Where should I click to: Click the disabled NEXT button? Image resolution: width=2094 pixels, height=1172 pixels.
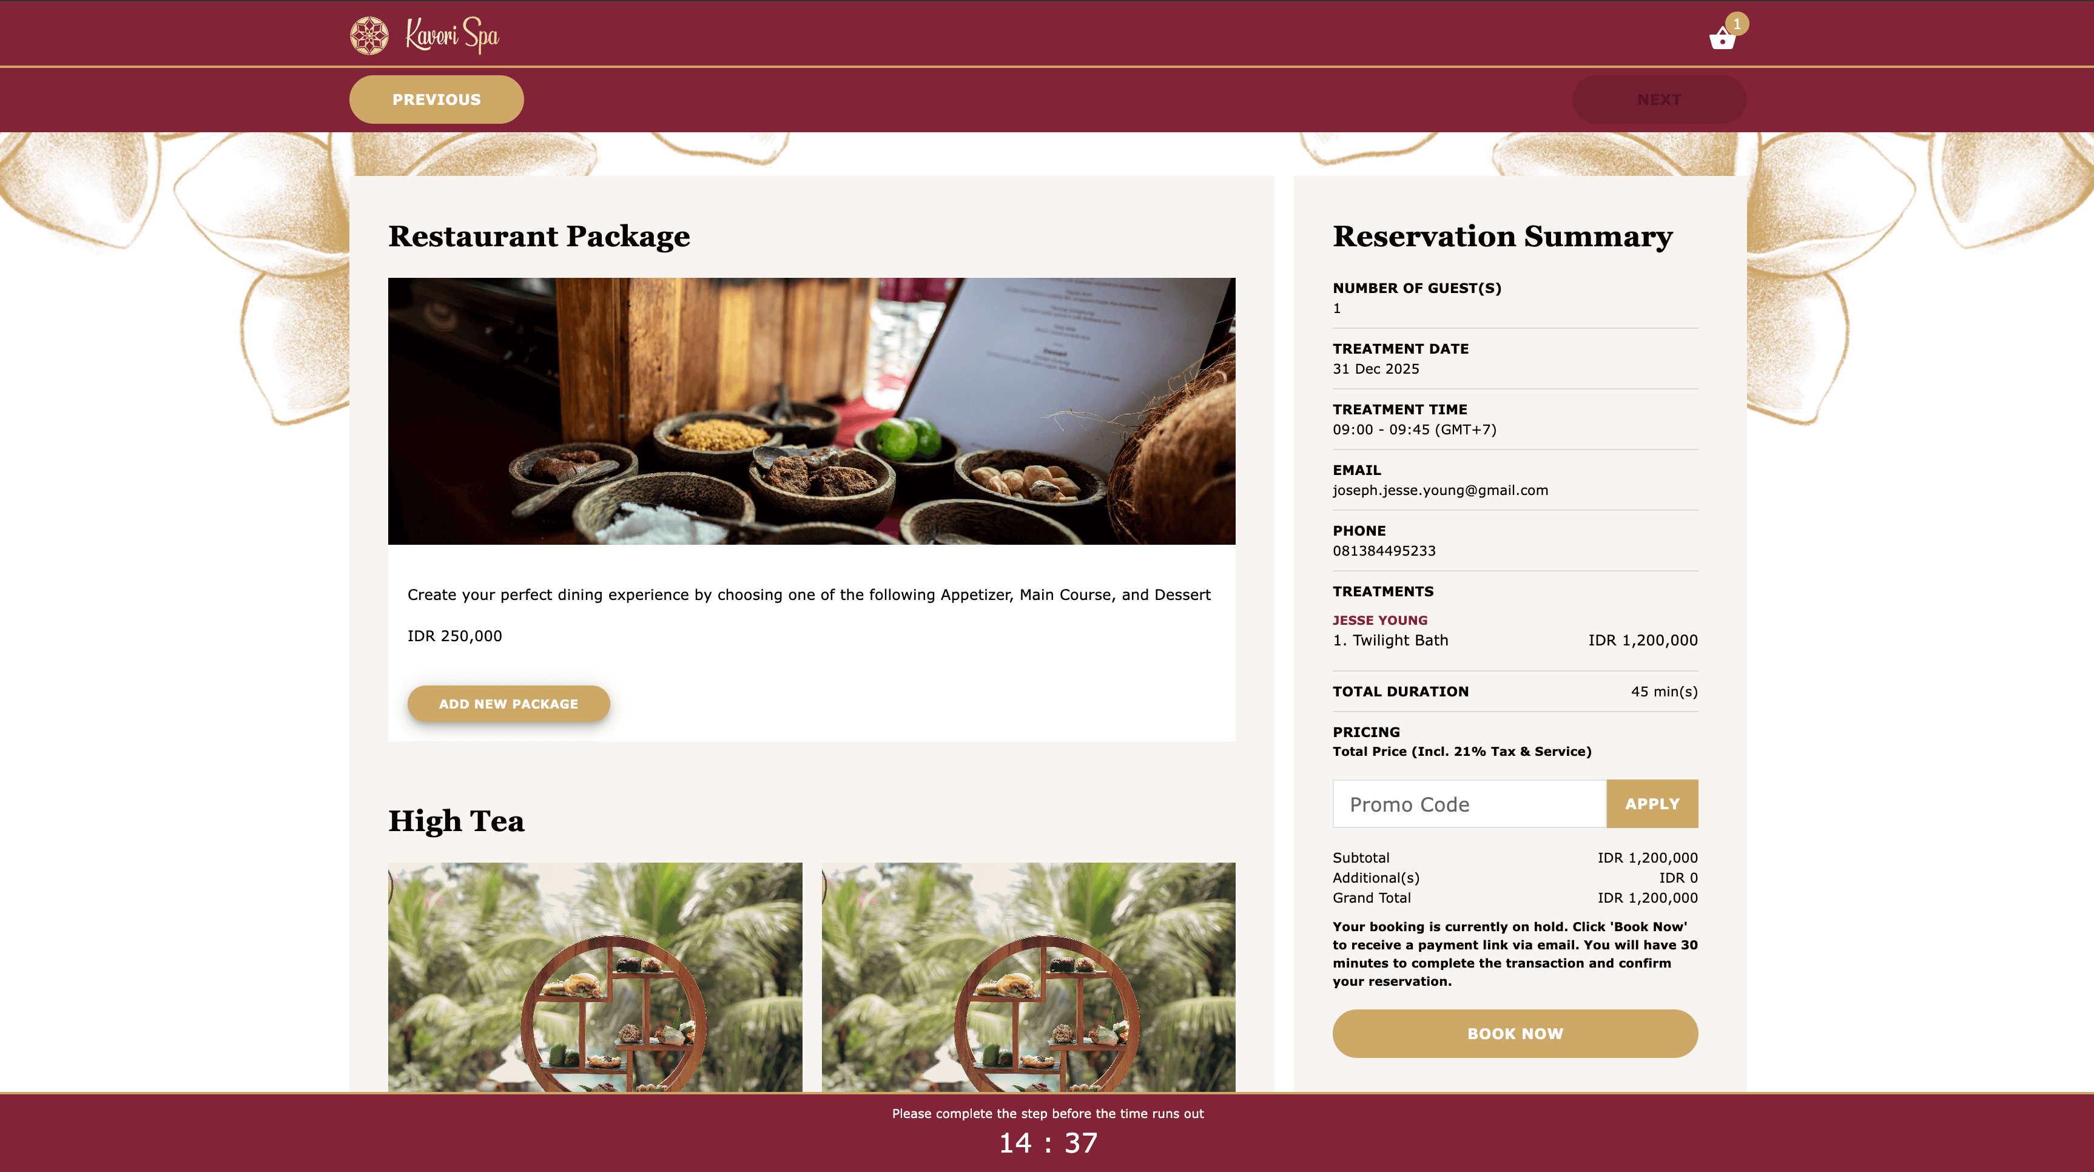pyautogui.click(x=1659, y=99)
